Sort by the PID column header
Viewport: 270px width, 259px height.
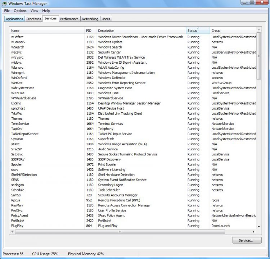[90, 31]
